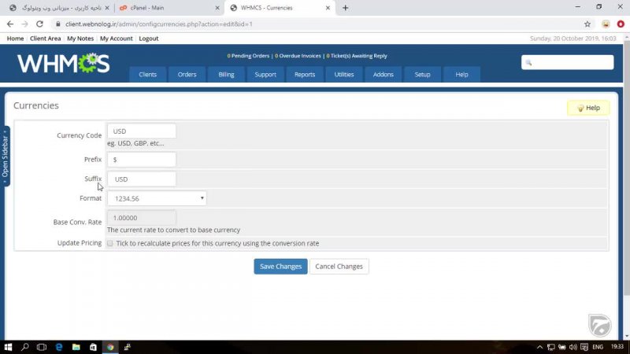Click the Suffix input field
The width and height of the screenshot is (630, 354).
[142, 179]
